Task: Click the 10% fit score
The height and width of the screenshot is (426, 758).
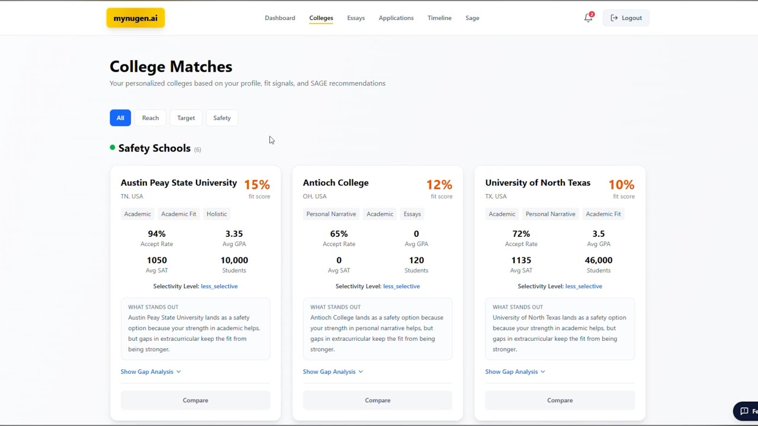Action: [621, 185]
